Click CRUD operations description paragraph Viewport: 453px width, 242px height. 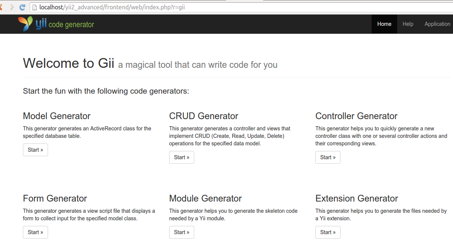pos(230,136)
